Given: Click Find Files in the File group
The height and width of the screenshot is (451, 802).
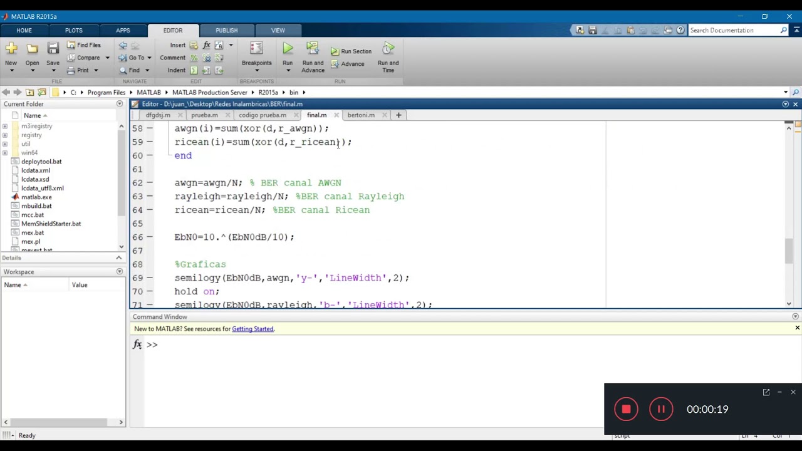Looking at the screenshot, I should [83, 45].
